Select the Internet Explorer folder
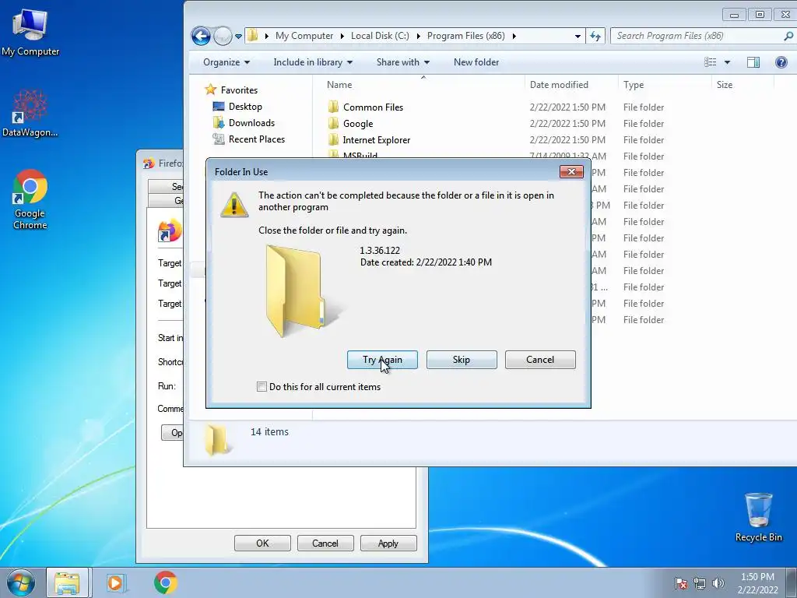 click(376, 140)
